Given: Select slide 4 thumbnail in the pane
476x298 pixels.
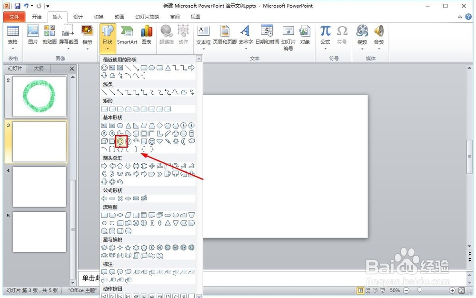Looking at the screenshot, I should click(x=40, y=187).
